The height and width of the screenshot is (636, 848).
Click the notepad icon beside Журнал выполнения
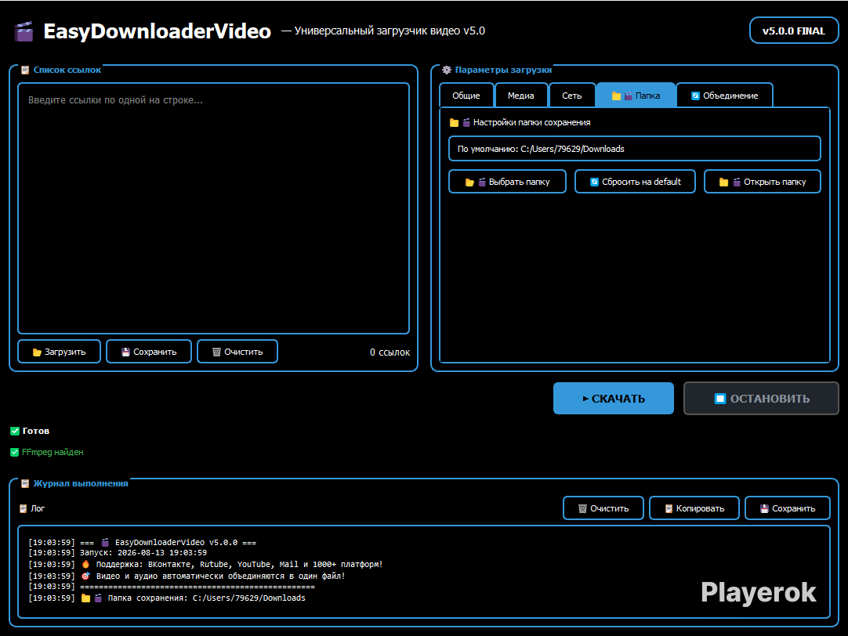point(25,483)
